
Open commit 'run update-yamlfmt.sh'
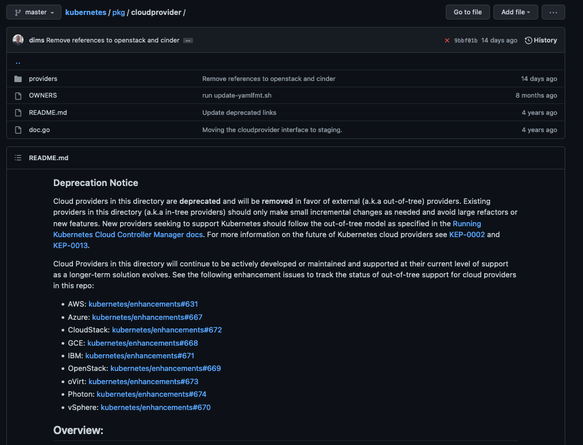(x=237, y=95)
